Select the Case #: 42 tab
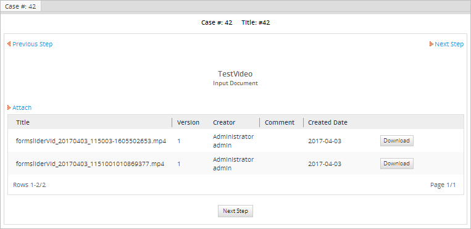471x229 pixels. 20,6
